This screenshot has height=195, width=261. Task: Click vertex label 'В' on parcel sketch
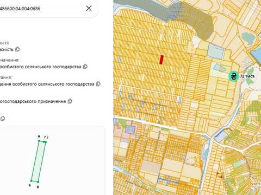38,187
